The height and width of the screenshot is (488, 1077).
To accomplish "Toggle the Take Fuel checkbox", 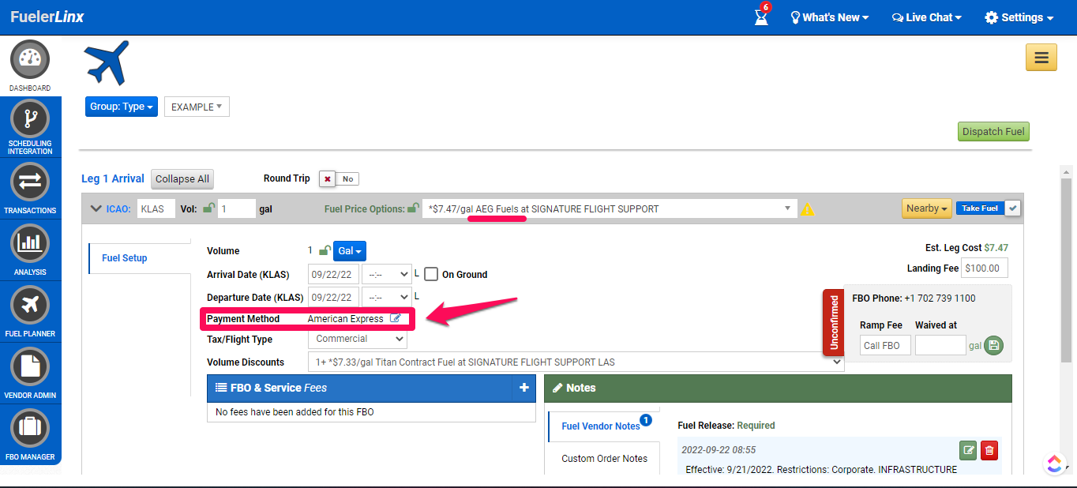I will tap(1013, 208).
